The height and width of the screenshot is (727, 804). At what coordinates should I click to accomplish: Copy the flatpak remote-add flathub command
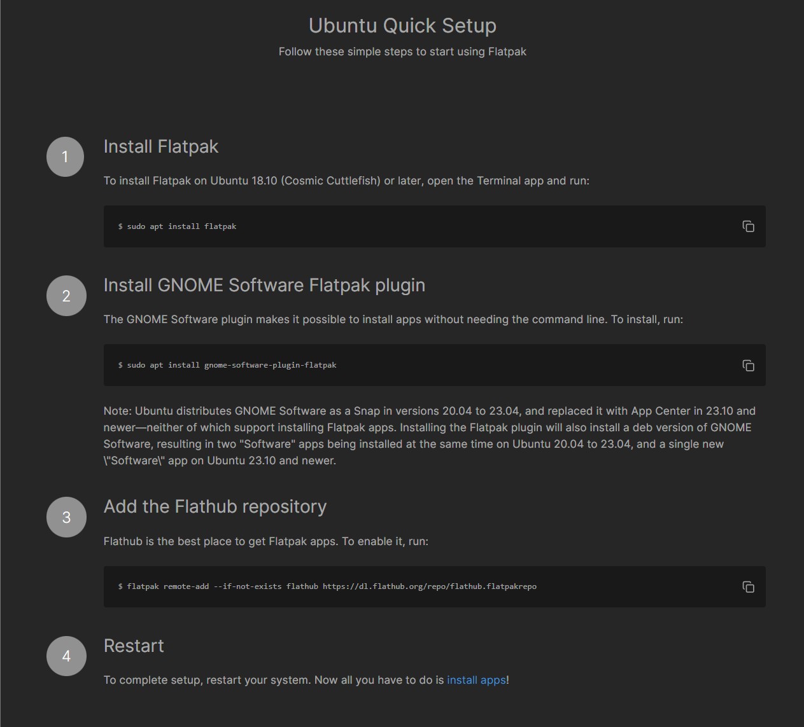click(x=748, y=586)
